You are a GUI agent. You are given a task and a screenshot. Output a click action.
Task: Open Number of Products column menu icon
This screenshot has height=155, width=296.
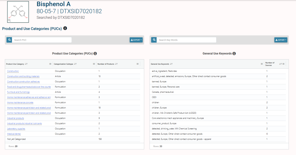point(138,64)
